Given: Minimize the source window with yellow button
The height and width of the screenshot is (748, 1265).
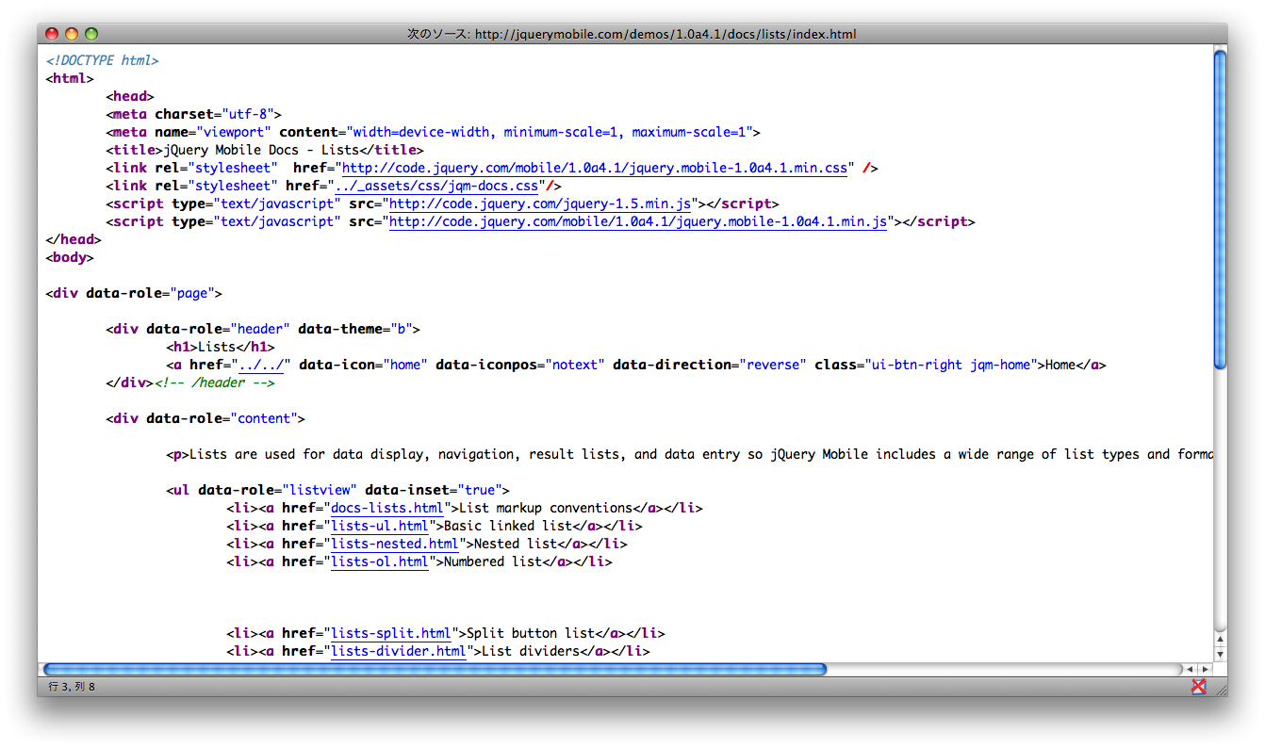Looking at the screenshot, I should coord(72,34).
